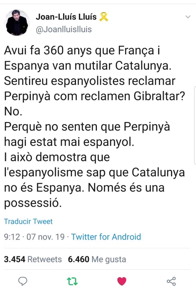Click the word possessió ending the tweet
This screenshot has width=196, height=291.
[x=33, y=203]
